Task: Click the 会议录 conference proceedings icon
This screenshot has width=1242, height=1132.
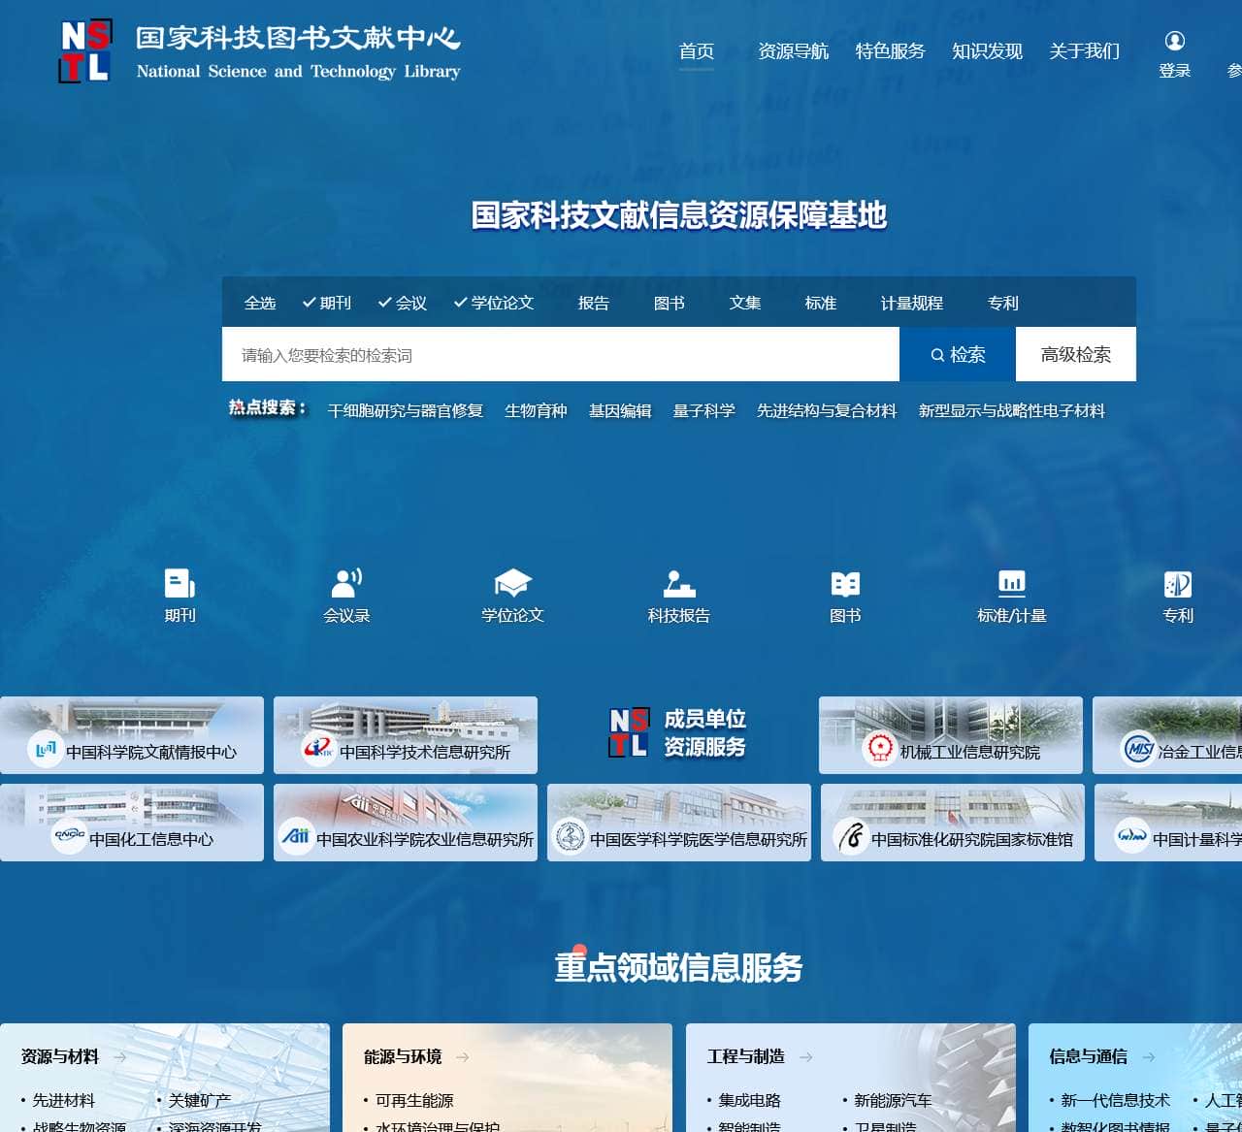Action: (346, 583)
